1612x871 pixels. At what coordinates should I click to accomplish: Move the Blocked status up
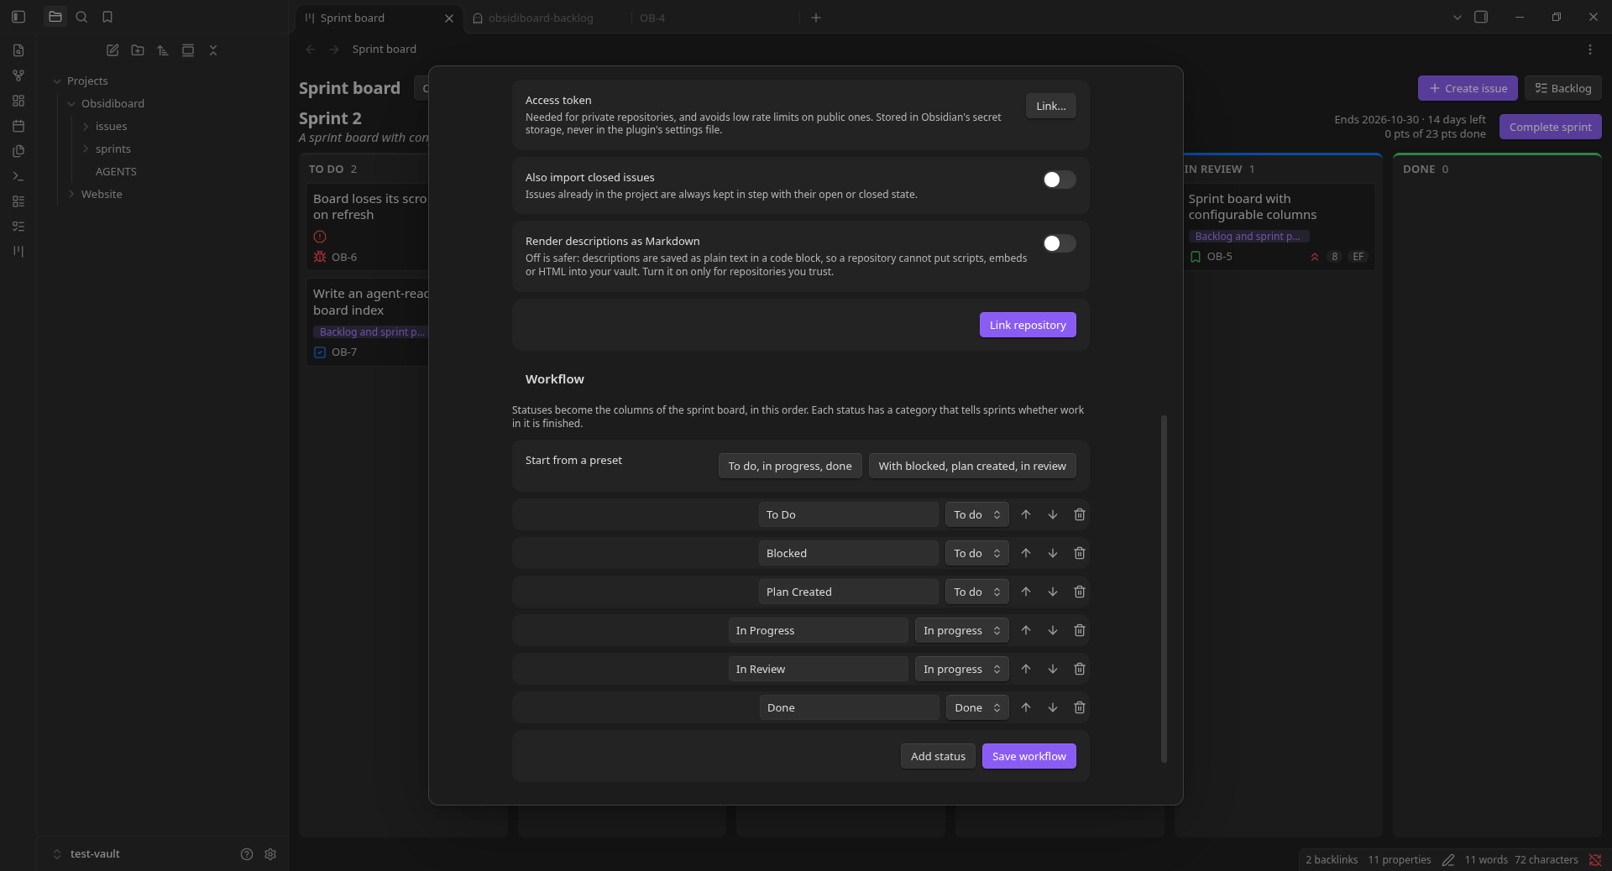[1026, 553]
